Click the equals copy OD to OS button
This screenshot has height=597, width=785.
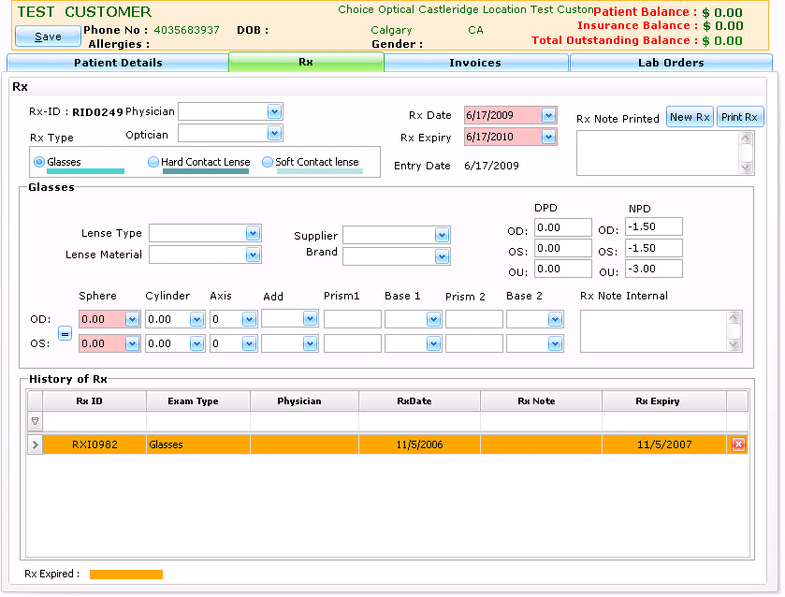65,333
